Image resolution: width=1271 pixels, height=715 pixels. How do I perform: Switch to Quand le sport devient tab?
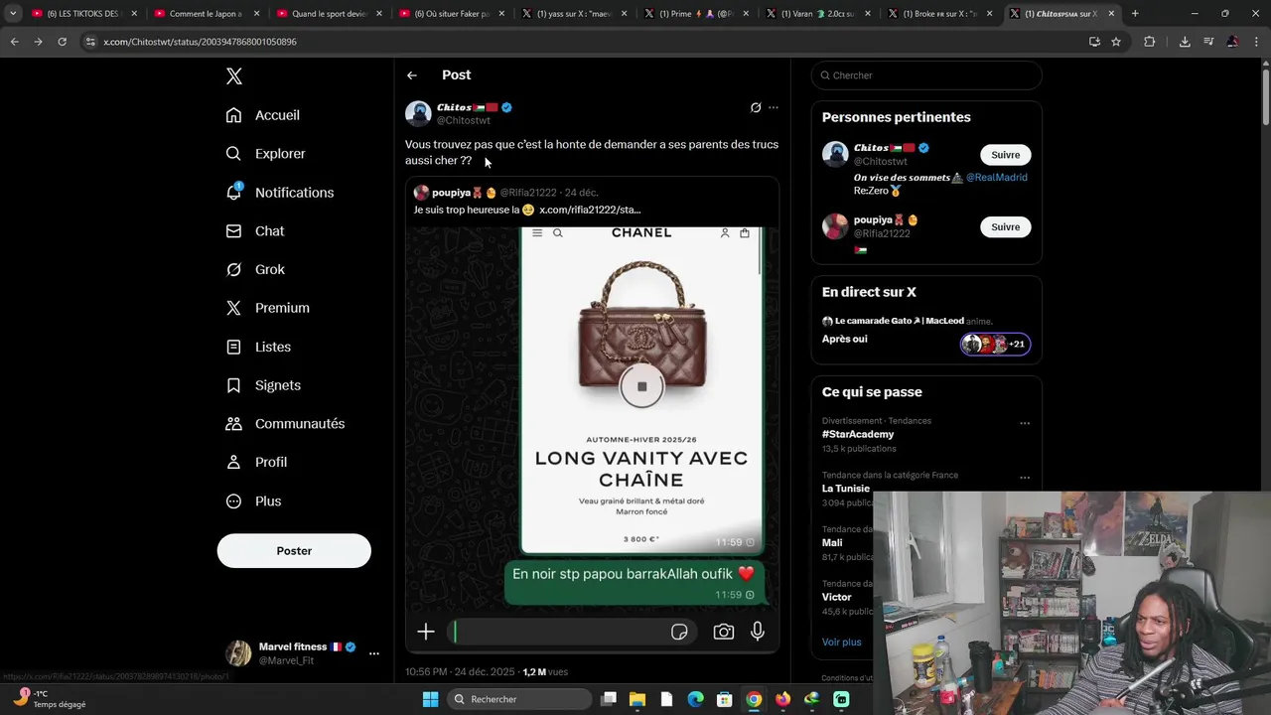[329, 14]
